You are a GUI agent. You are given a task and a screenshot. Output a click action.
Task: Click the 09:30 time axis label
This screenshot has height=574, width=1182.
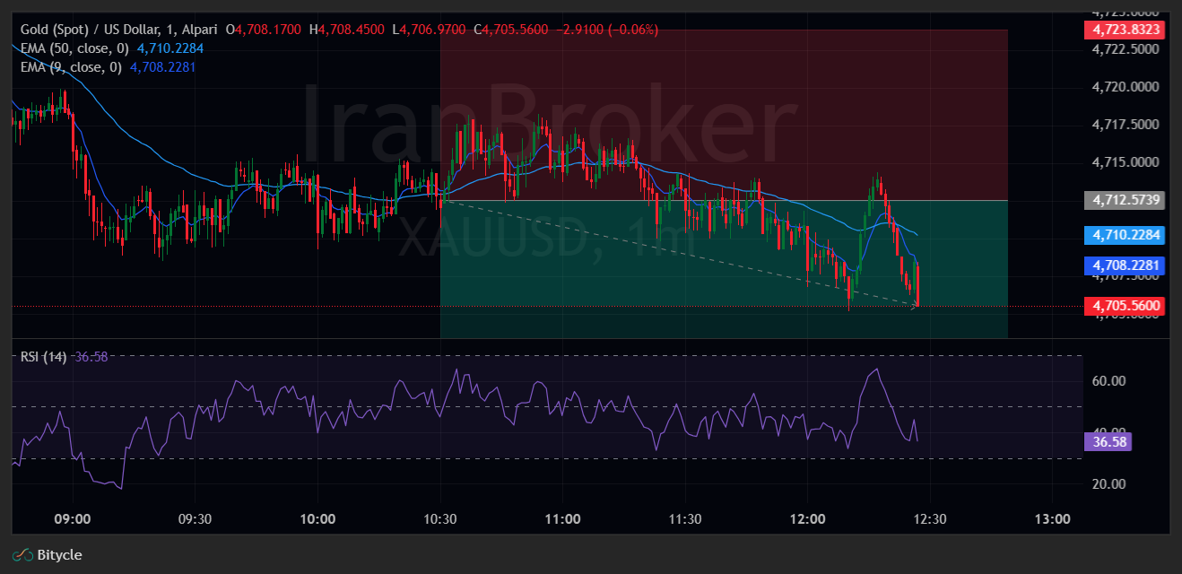point(195,519)
